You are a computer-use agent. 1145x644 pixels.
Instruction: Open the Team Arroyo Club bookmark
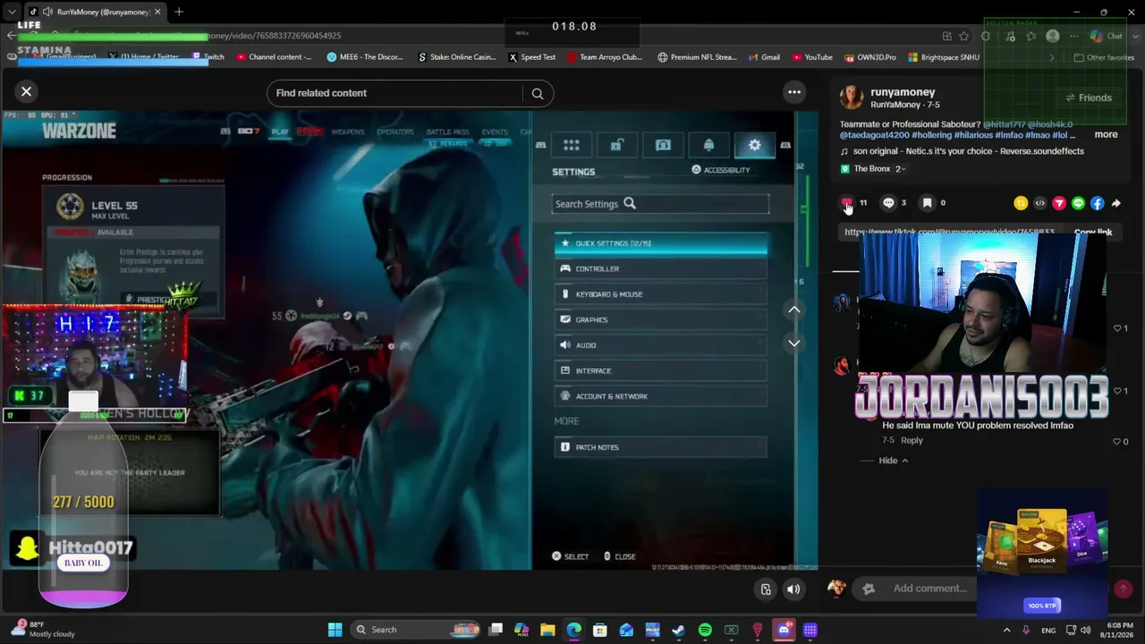[605, 57]
